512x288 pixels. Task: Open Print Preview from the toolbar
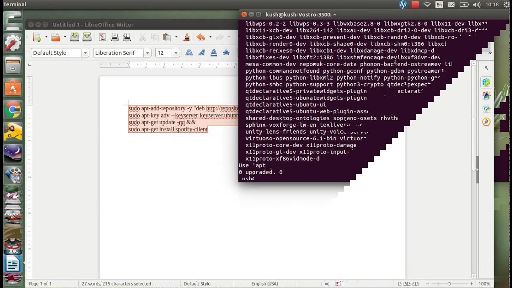(127, 38)
